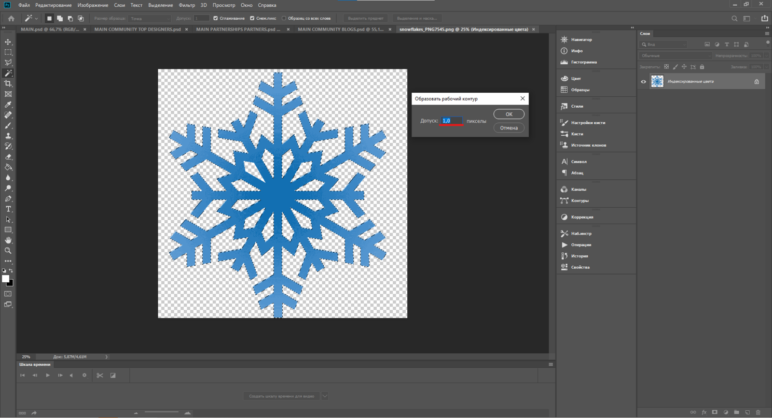Open the Изображение menu
Screen dimensions: 772x418
(x=93, y=5)
